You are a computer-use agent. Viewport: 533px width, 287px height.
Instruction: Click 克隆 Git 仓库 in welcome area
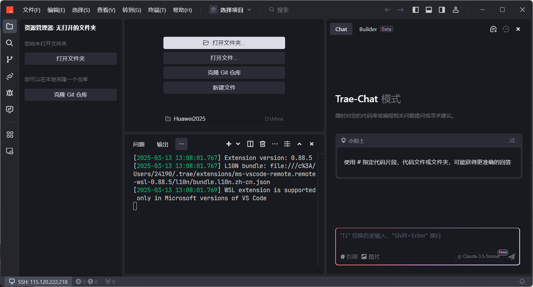click(224, 73)
